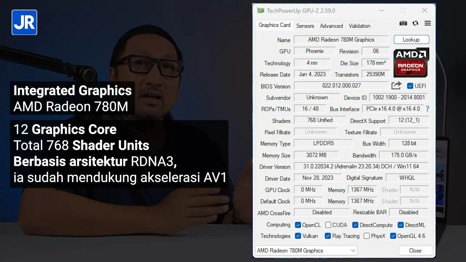Image resolution: width=466 pixels, height=262 pixels.
Task: Click the DirectX Support value 12 (12_1)
Action: click(408, 120)
